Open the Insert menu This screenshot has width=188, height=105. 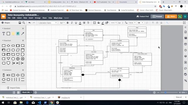[x=31, y=18]
